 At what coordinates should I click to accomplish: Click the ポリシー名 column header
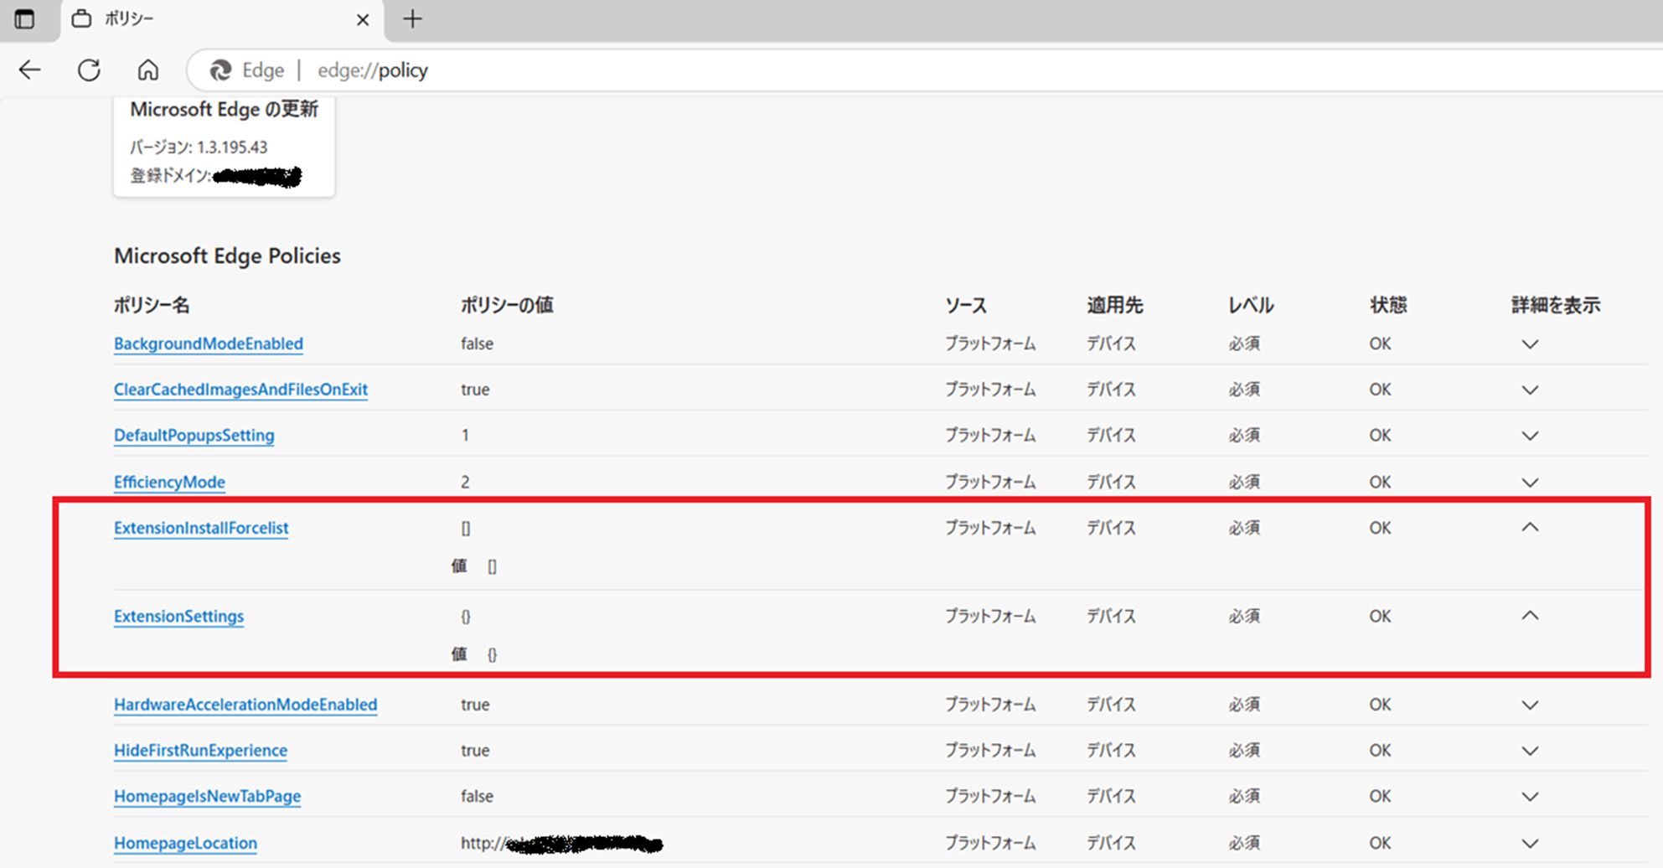pos(152,305)
